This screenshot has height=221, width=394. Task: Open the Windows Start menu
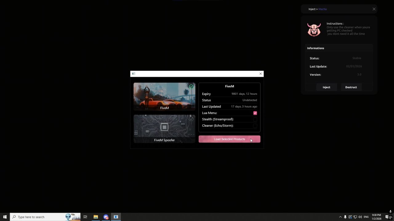click(x=5, y=217)
